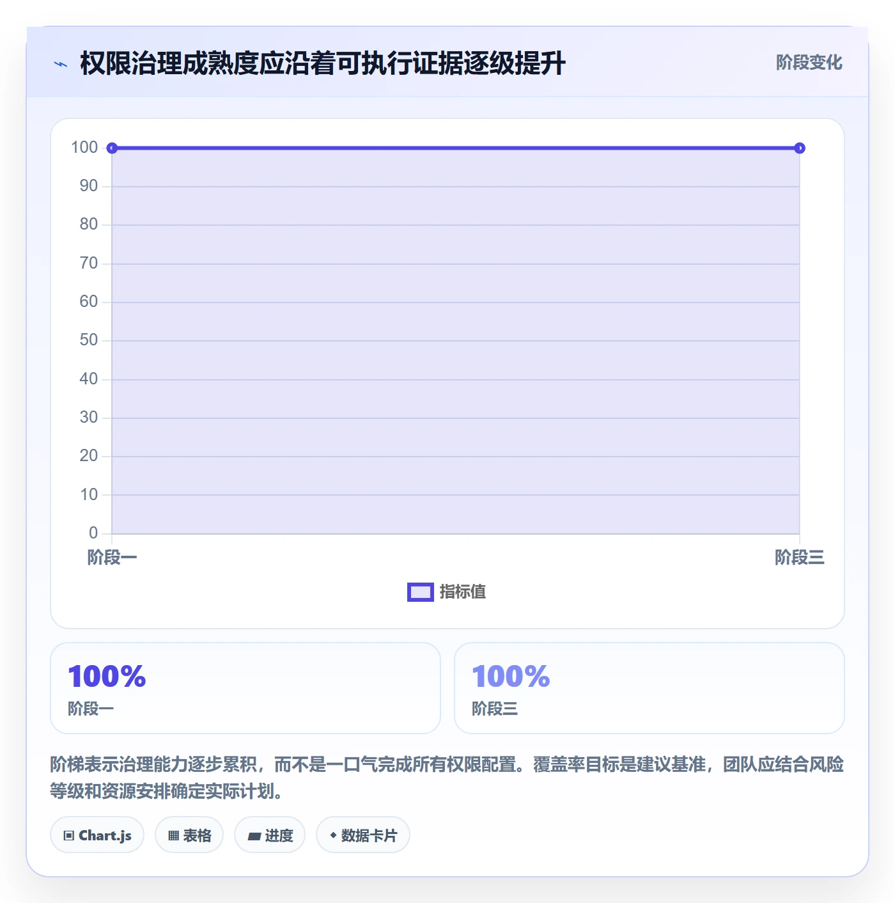Click the 阶段变化 label in the header
Screen dimensions: 895x903
[809, 63]
